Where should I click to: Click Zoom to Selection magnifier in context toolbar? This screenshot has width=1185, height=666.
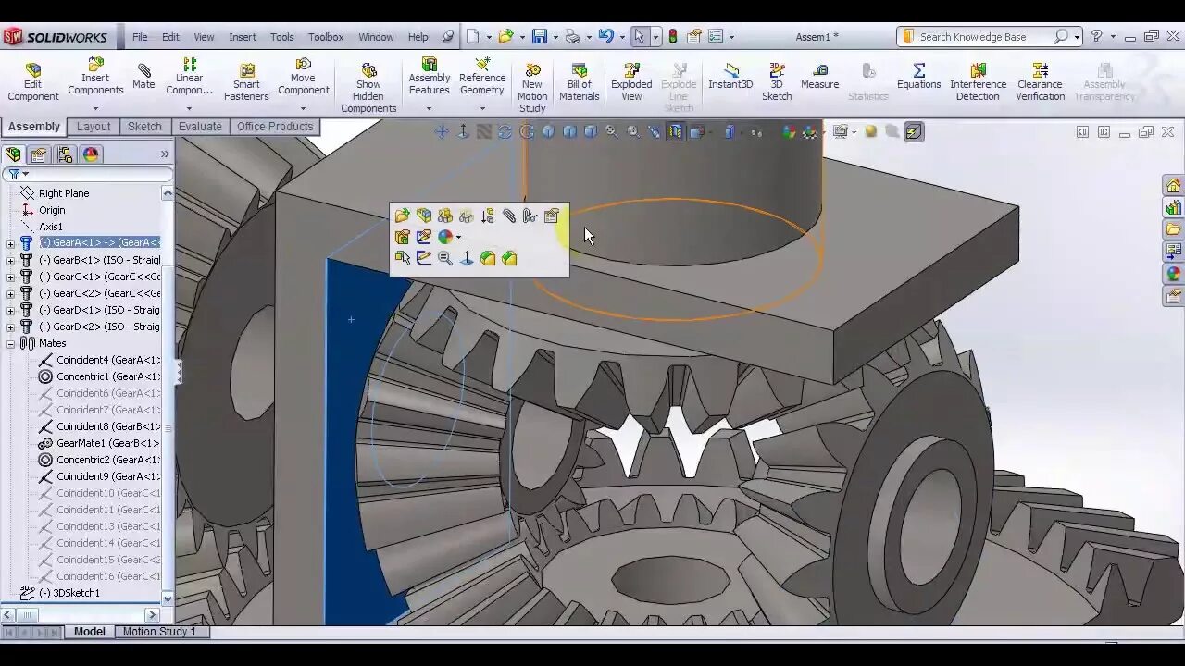click(445, 258)
